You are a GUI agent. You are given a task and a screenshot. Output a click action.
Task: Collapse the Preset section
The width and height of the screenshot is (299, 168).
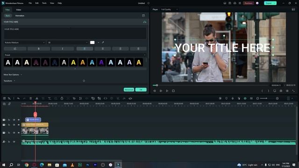(x=144, y=55)
